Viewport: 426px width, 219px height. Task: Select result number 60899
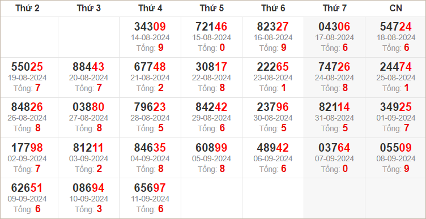coord(211,148)
